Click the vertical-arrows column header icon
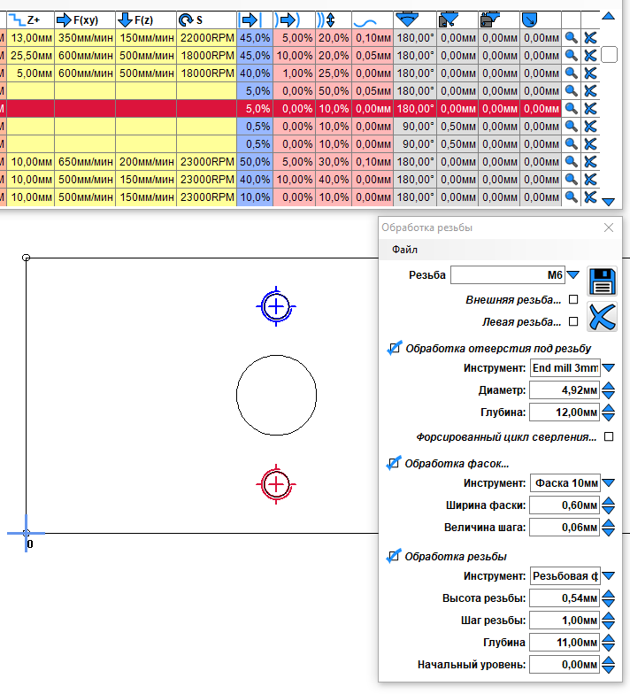 (x=326, y=19)
